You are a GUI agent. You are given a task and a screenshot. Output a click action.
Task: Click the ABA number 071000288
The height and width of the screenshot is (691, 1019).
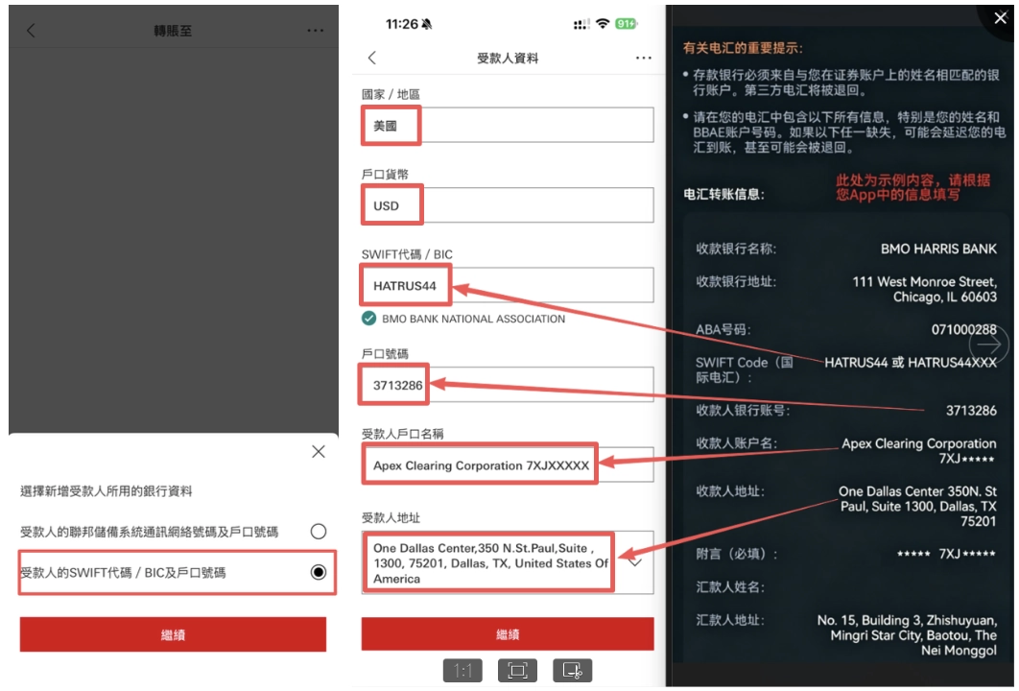[963, 329]
